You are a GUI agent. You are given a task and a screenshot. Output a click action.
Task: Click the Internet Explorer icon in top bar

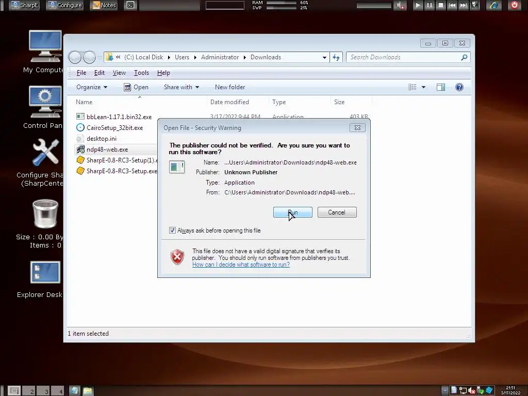coord(493,5)
